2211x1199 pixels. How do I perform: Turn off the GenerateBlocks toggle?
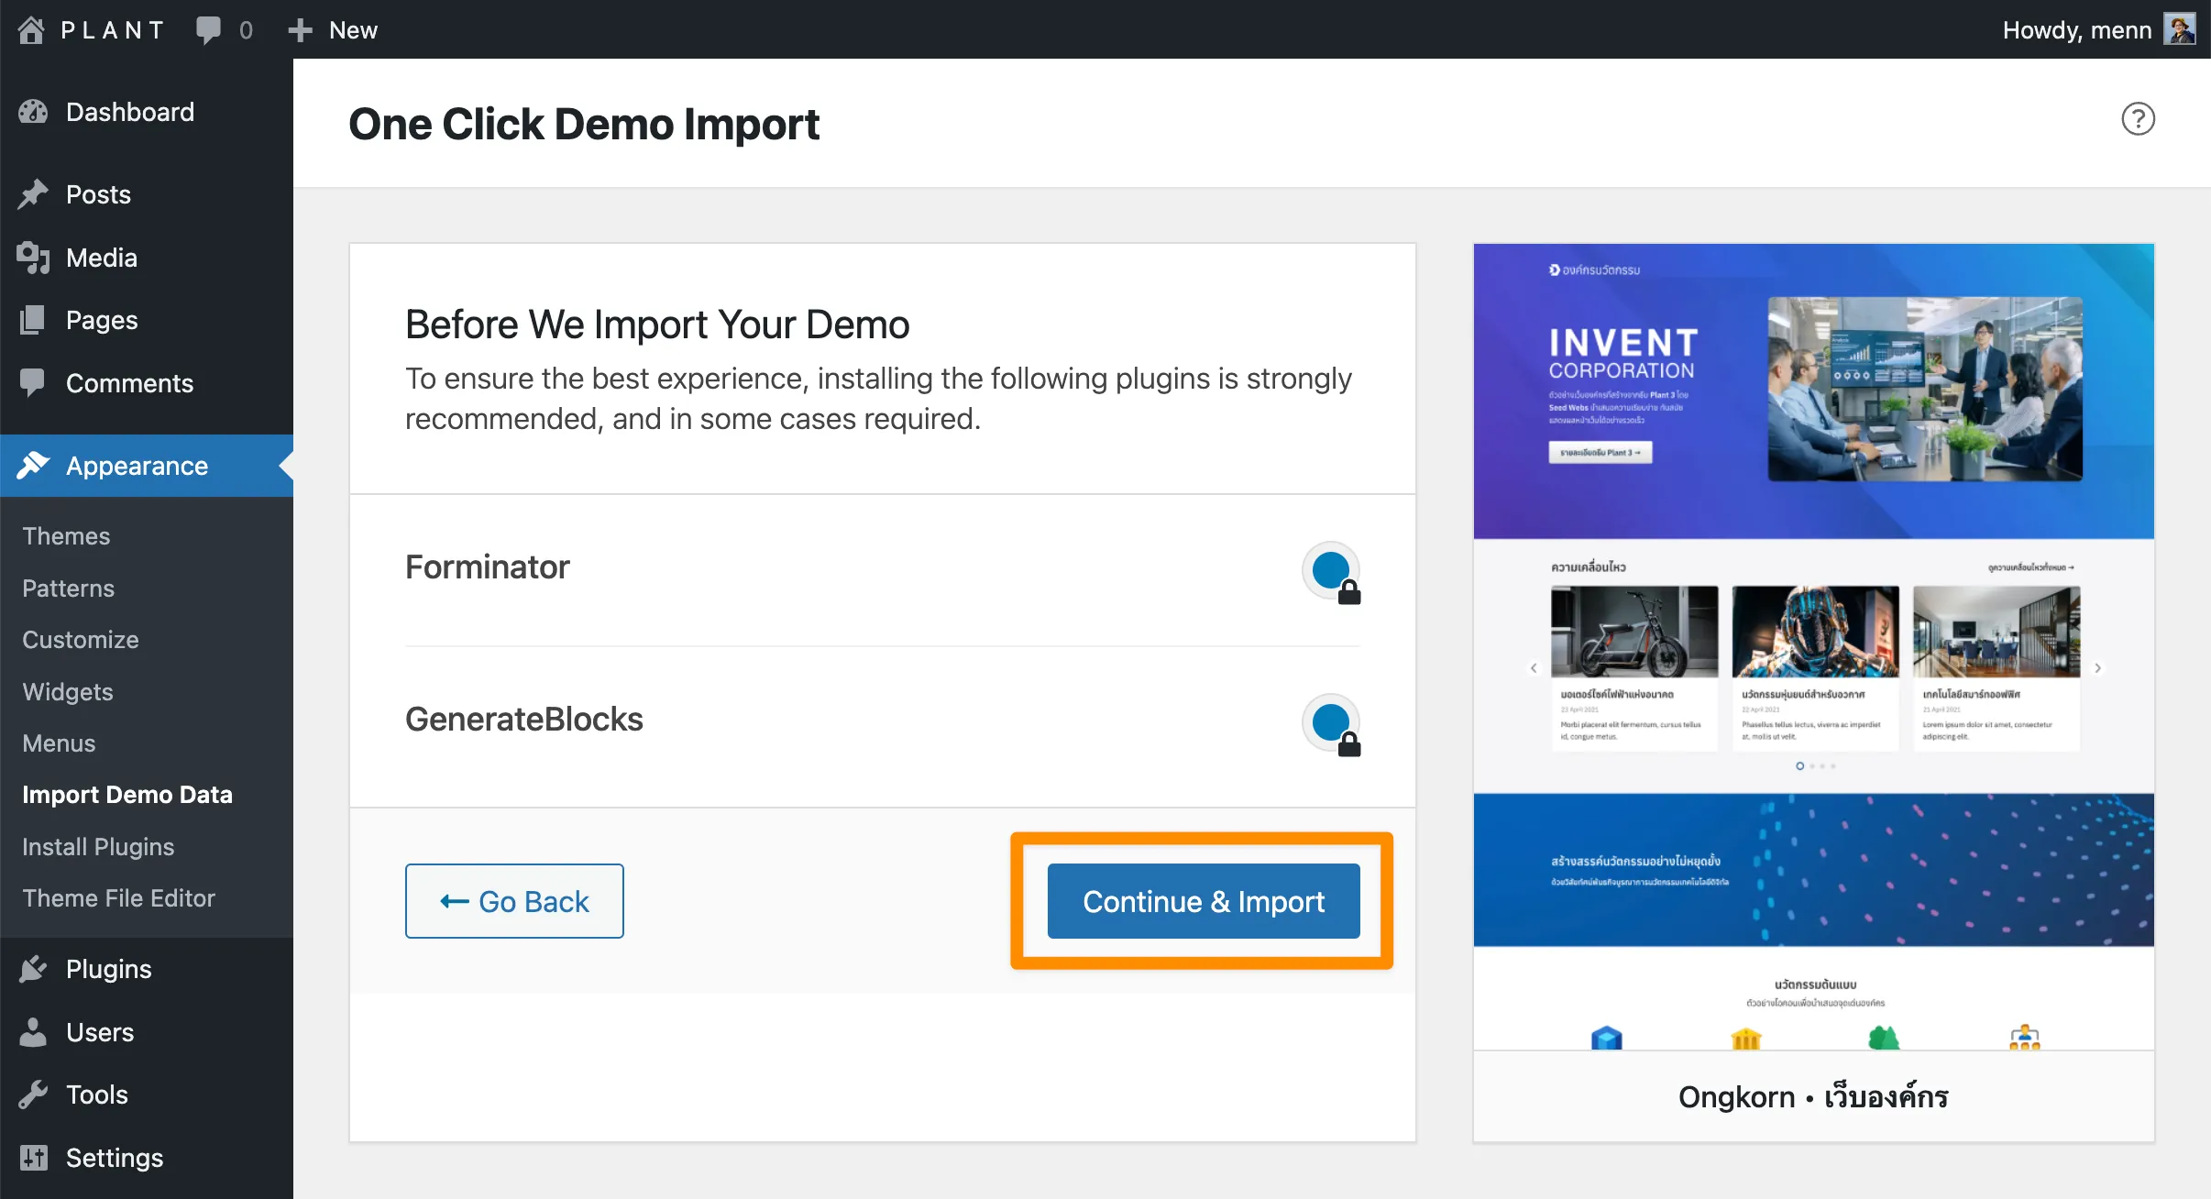point(1329,721)
